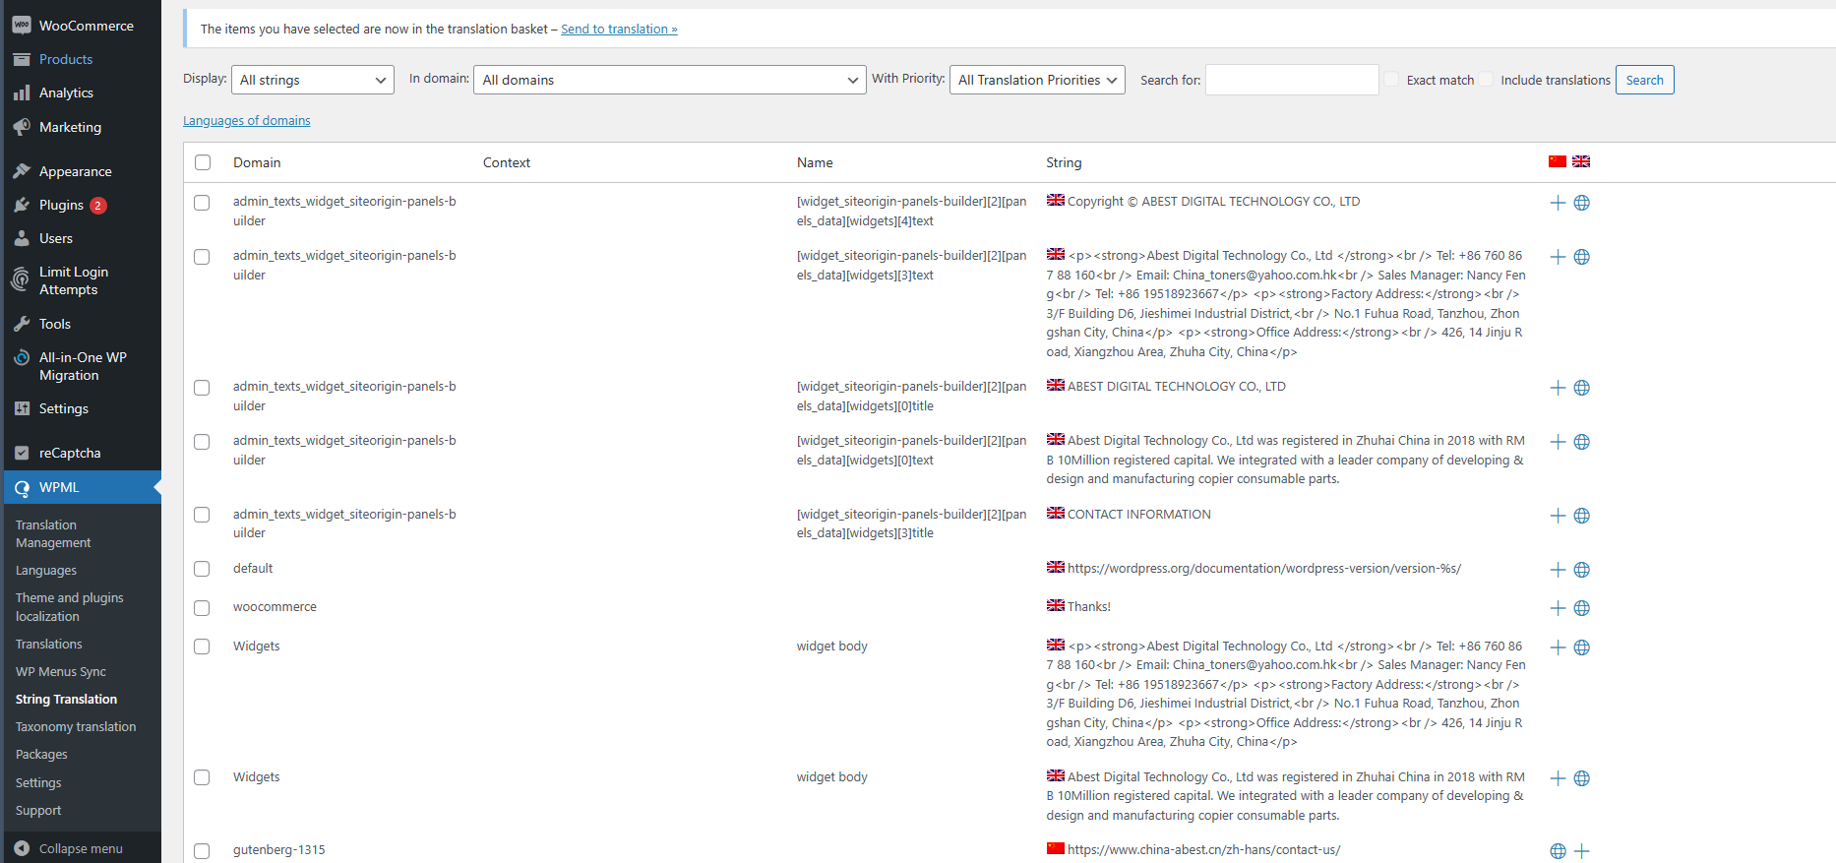Click plus icon in Thanks! string row
The image size is (1836, 863).
click(1558, 608)
